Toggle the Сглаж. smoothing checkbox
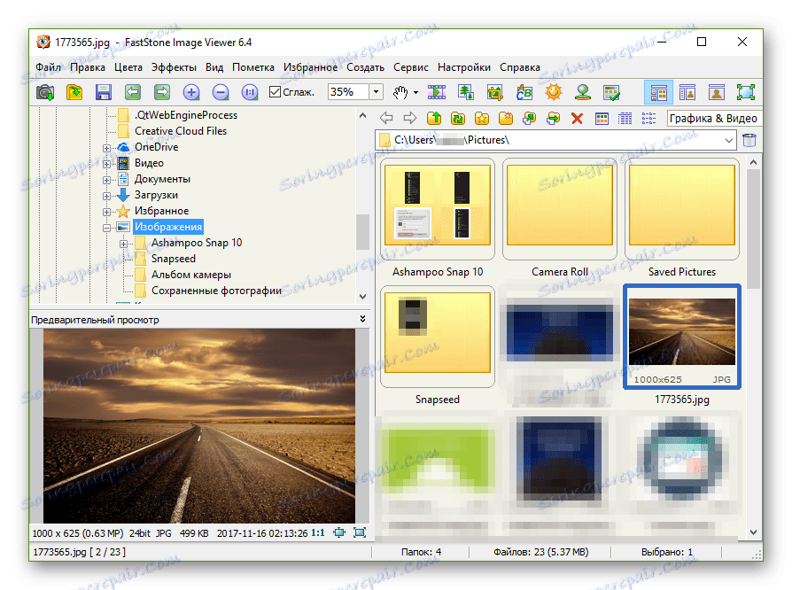 (x=275, y=92)
